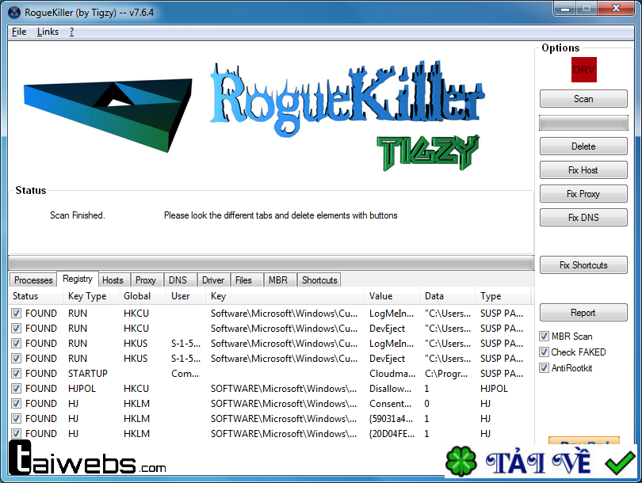Open the Shortcuts tab
The image size is (642, 483).
click(319, 280)
